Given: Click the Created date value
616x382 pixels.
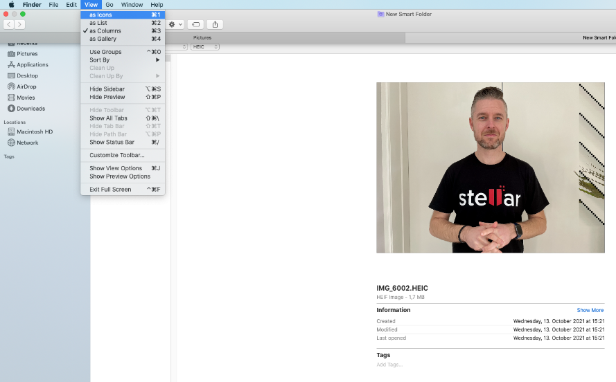Looking at the screenshot, I should (x=558, y=321).
